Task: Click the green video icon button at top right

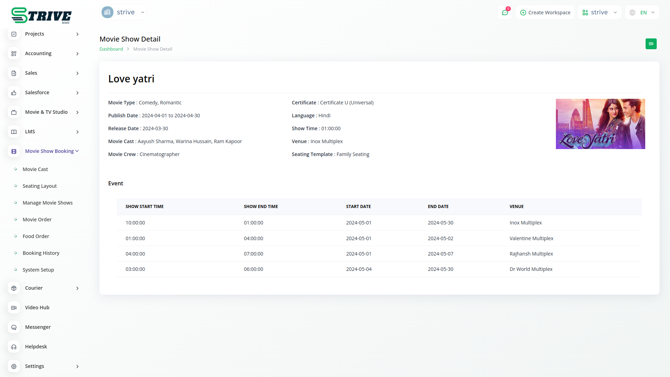Action: (x=651, y=44)
